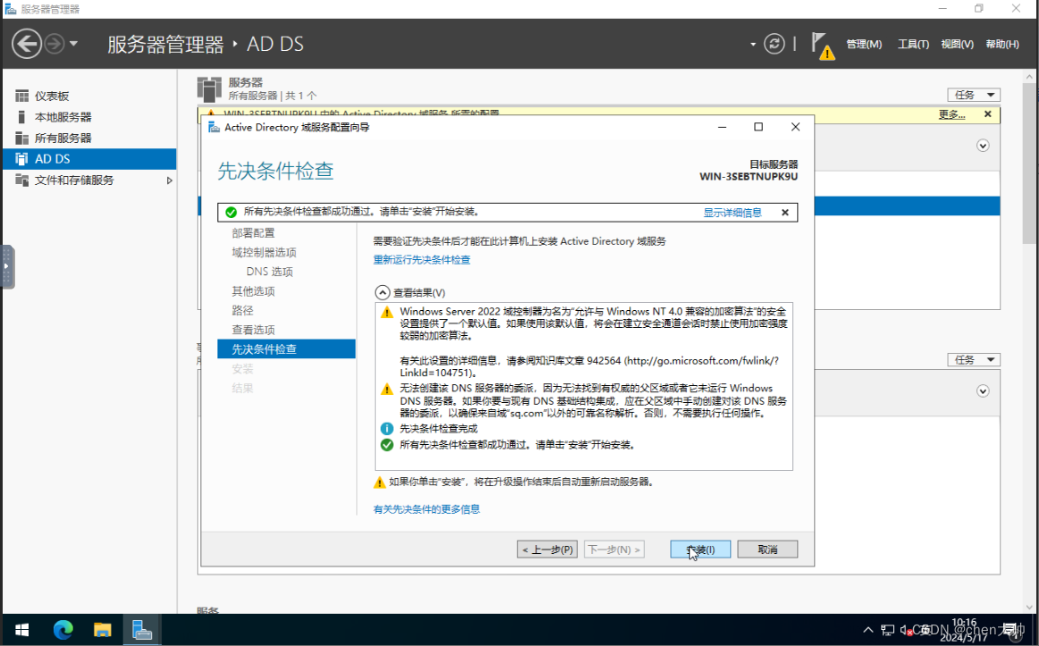Go to 域控制器选项 wizard step
Image resolution: width=1039 pixels, height=646 pixels.
pyautogui.click(x=264, y=253)
